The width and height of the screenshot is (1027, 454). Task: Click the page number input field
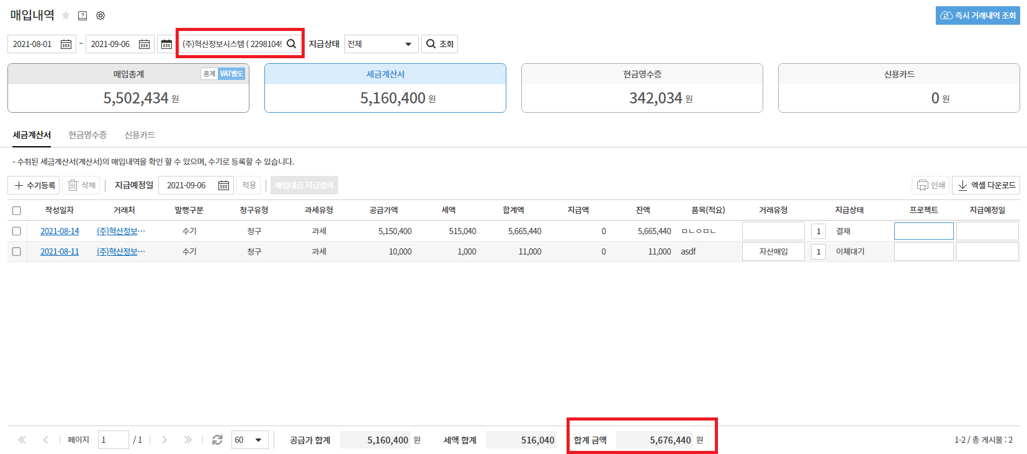pyautogui.click(x=113, y=440)
